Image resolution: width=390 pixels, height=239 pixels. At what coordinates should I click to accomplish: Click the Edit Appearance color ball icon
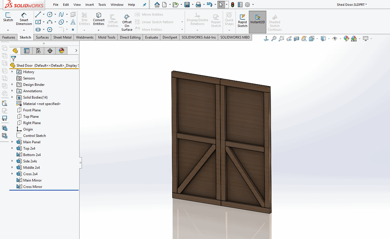point(346,39)
